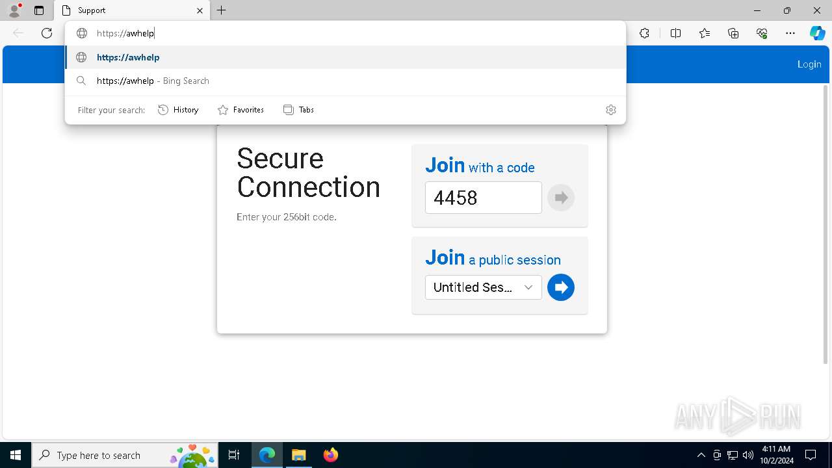Close the Support tab
Image resolution: width=832 pixels, height=468 pixels.
[x=200, y=10]
